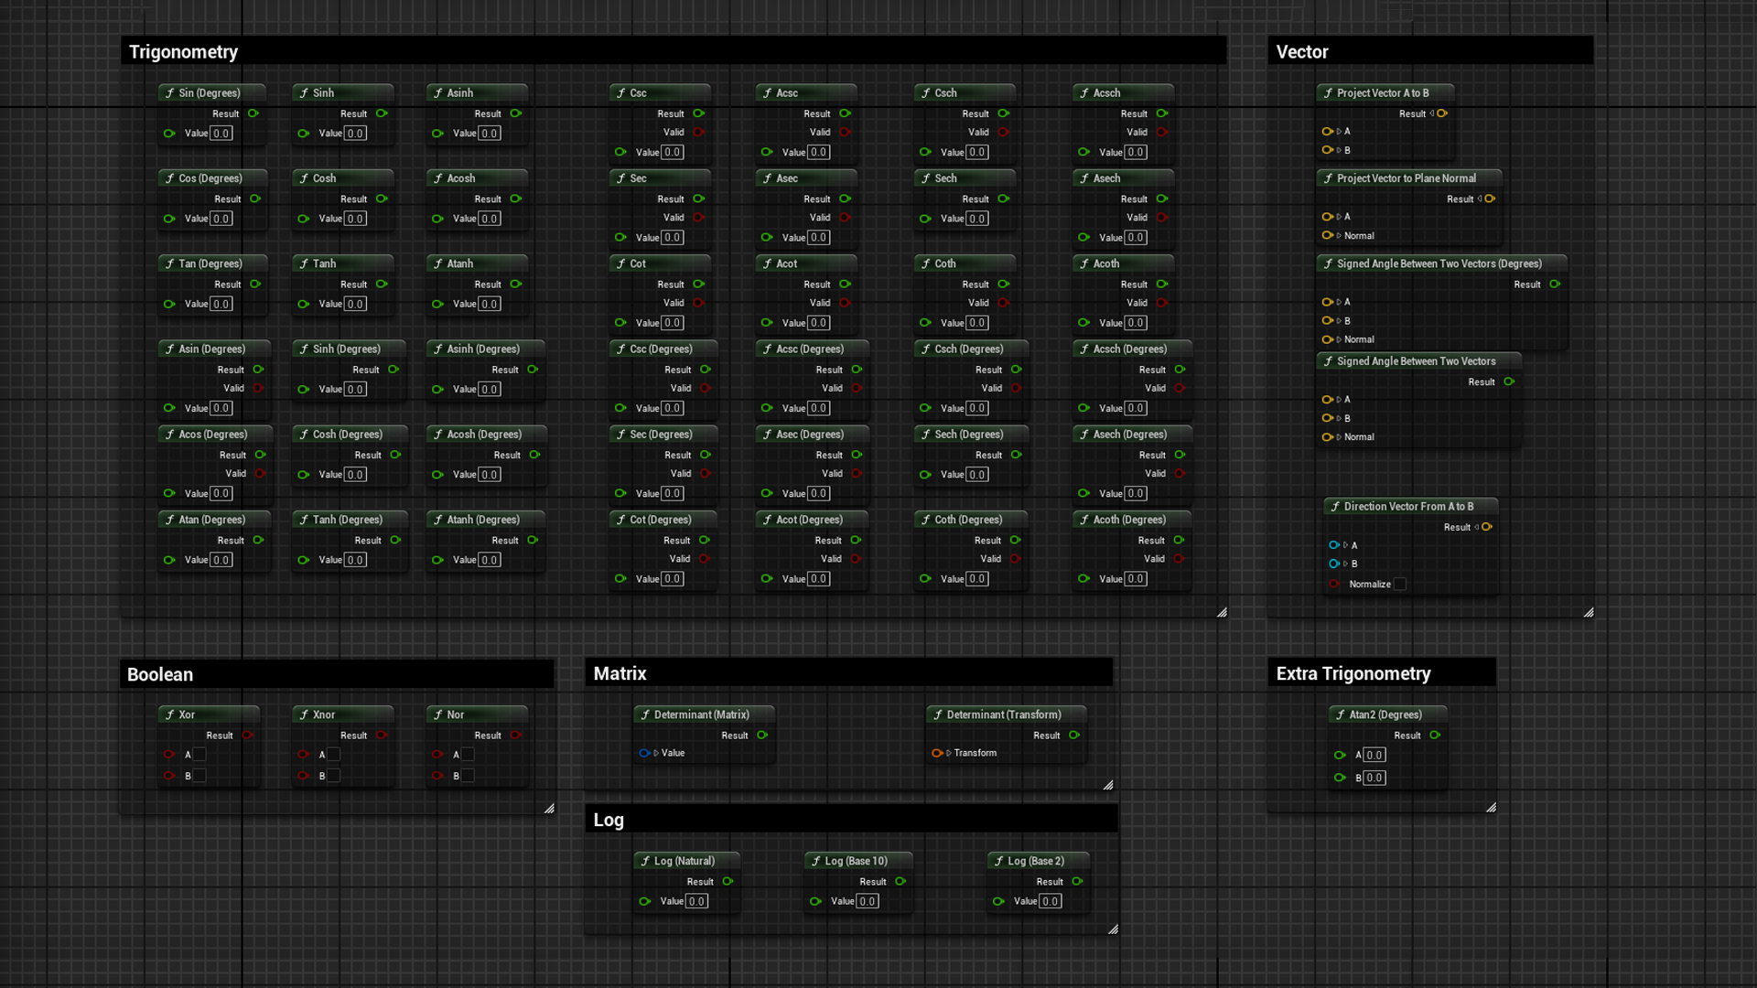Select the Trigonometry comment header
The width and height of the screenshot is (1757, 988).
click(x=674, y=51)
